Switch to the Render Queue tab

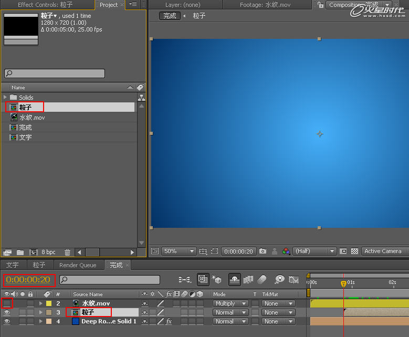point(78,265)
